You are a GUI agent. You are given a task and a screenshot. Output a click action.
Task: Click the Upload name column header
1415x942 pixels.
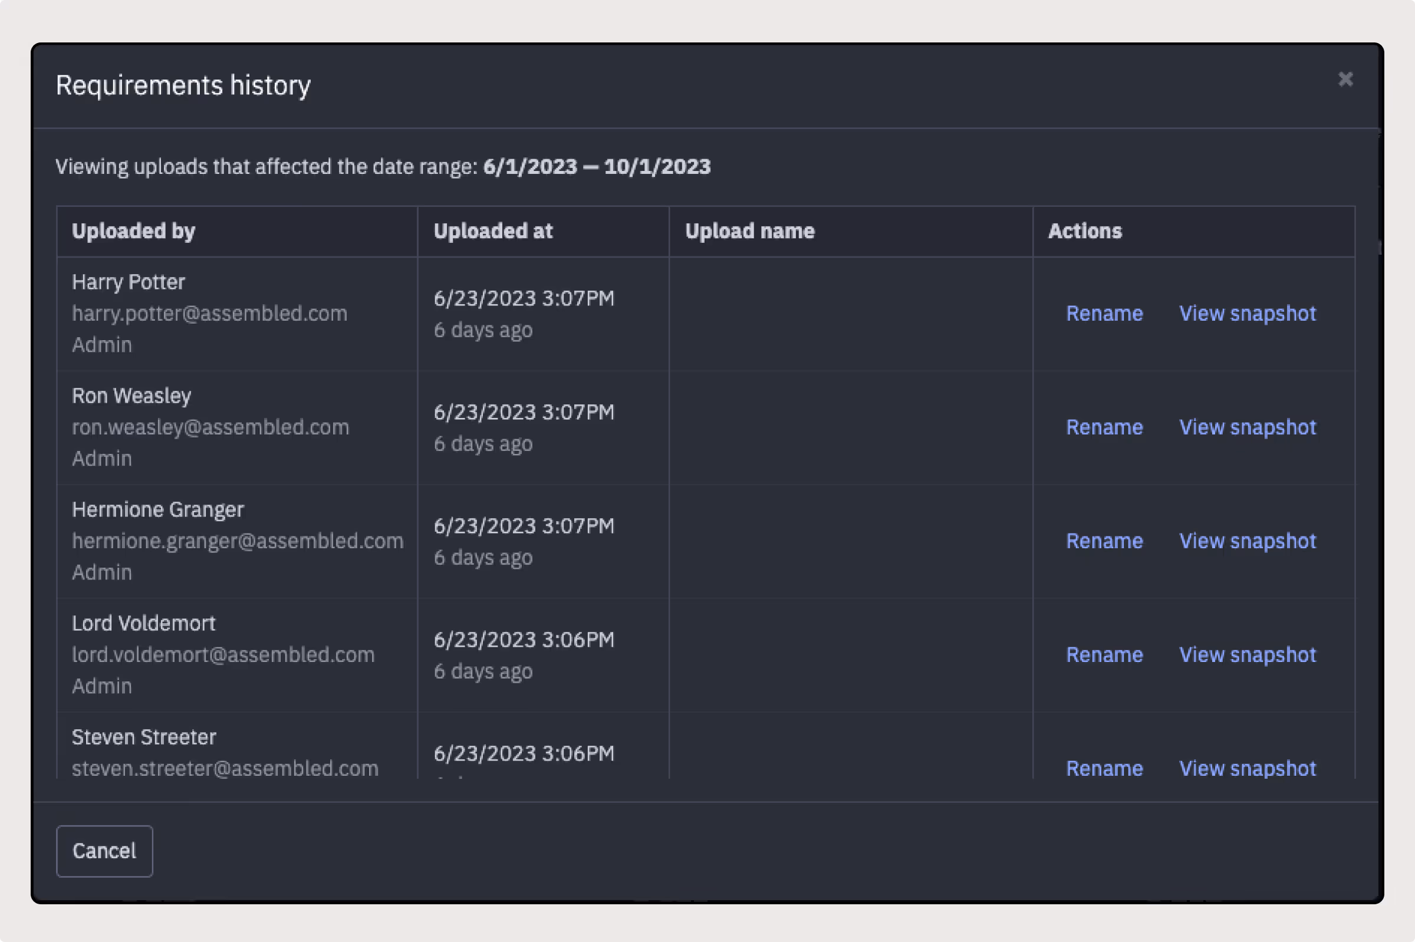point(749,231)
